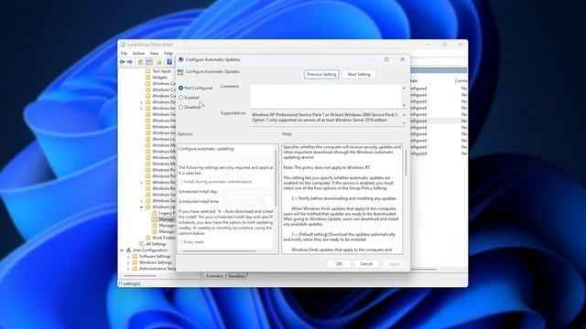Screen dimensions: 586x329
Task: Check the Every week checkbox
Action: click(180, 242)
